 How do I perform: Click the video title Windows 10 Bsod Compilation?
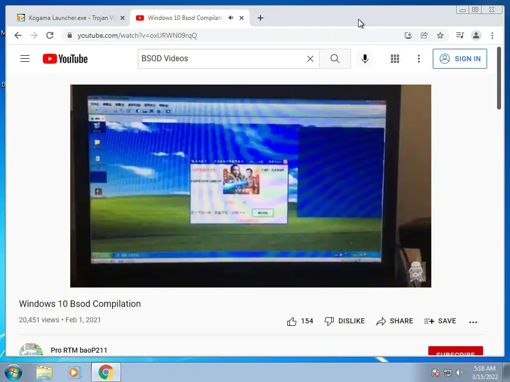(x=80, y=304)
